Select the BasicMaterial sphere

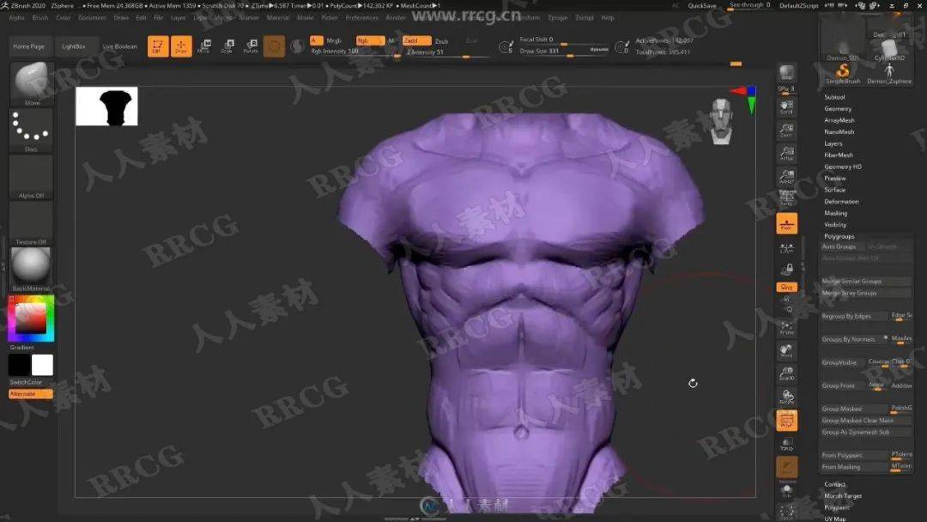[x=31, y=268]
